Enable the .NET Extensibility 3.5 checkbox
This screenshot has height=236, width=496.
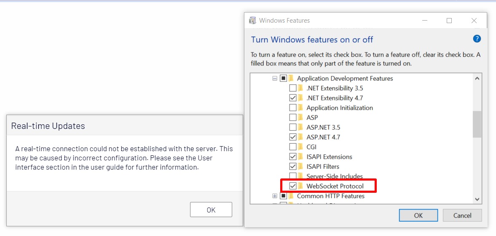click(293, 88)
